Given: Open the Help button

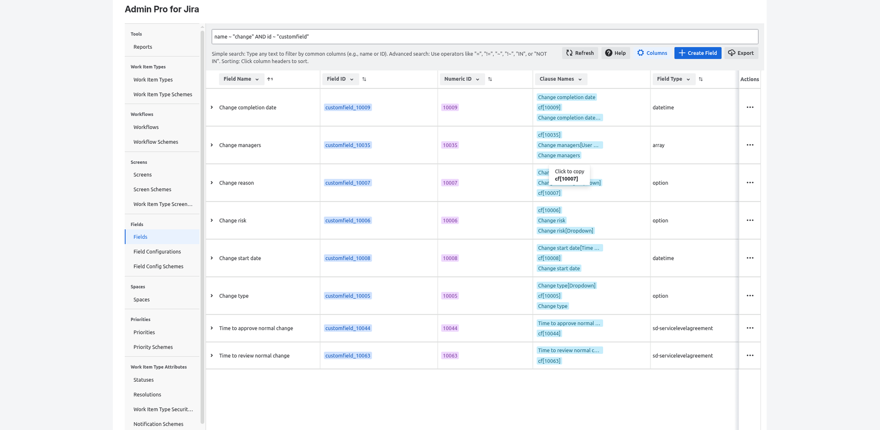Looking at the screenshot, I should click(x=616, y=53).
